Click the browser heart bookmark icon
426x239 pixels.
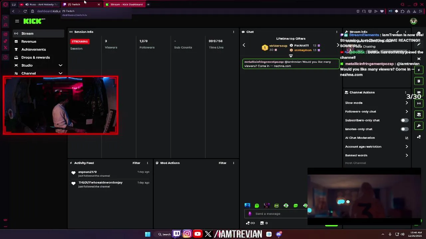click(x=382, y=11)
